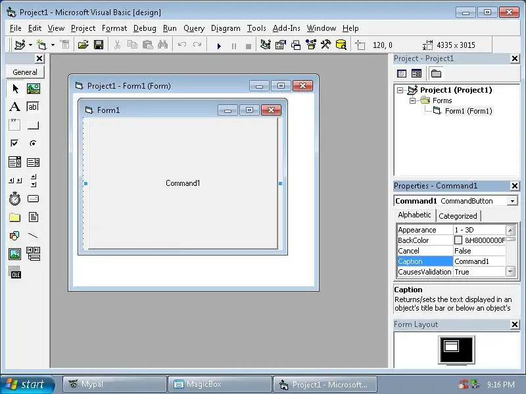This screenshot has height=394, width=526.
Task: Click View Code in Project panel
Action: click(402, 74)
